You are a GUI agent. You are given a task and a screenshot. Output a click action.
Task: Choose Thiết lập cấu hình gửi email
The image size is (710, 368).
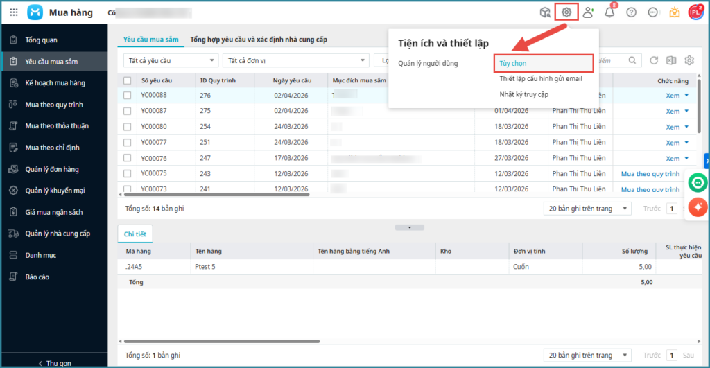pos(541,79)
